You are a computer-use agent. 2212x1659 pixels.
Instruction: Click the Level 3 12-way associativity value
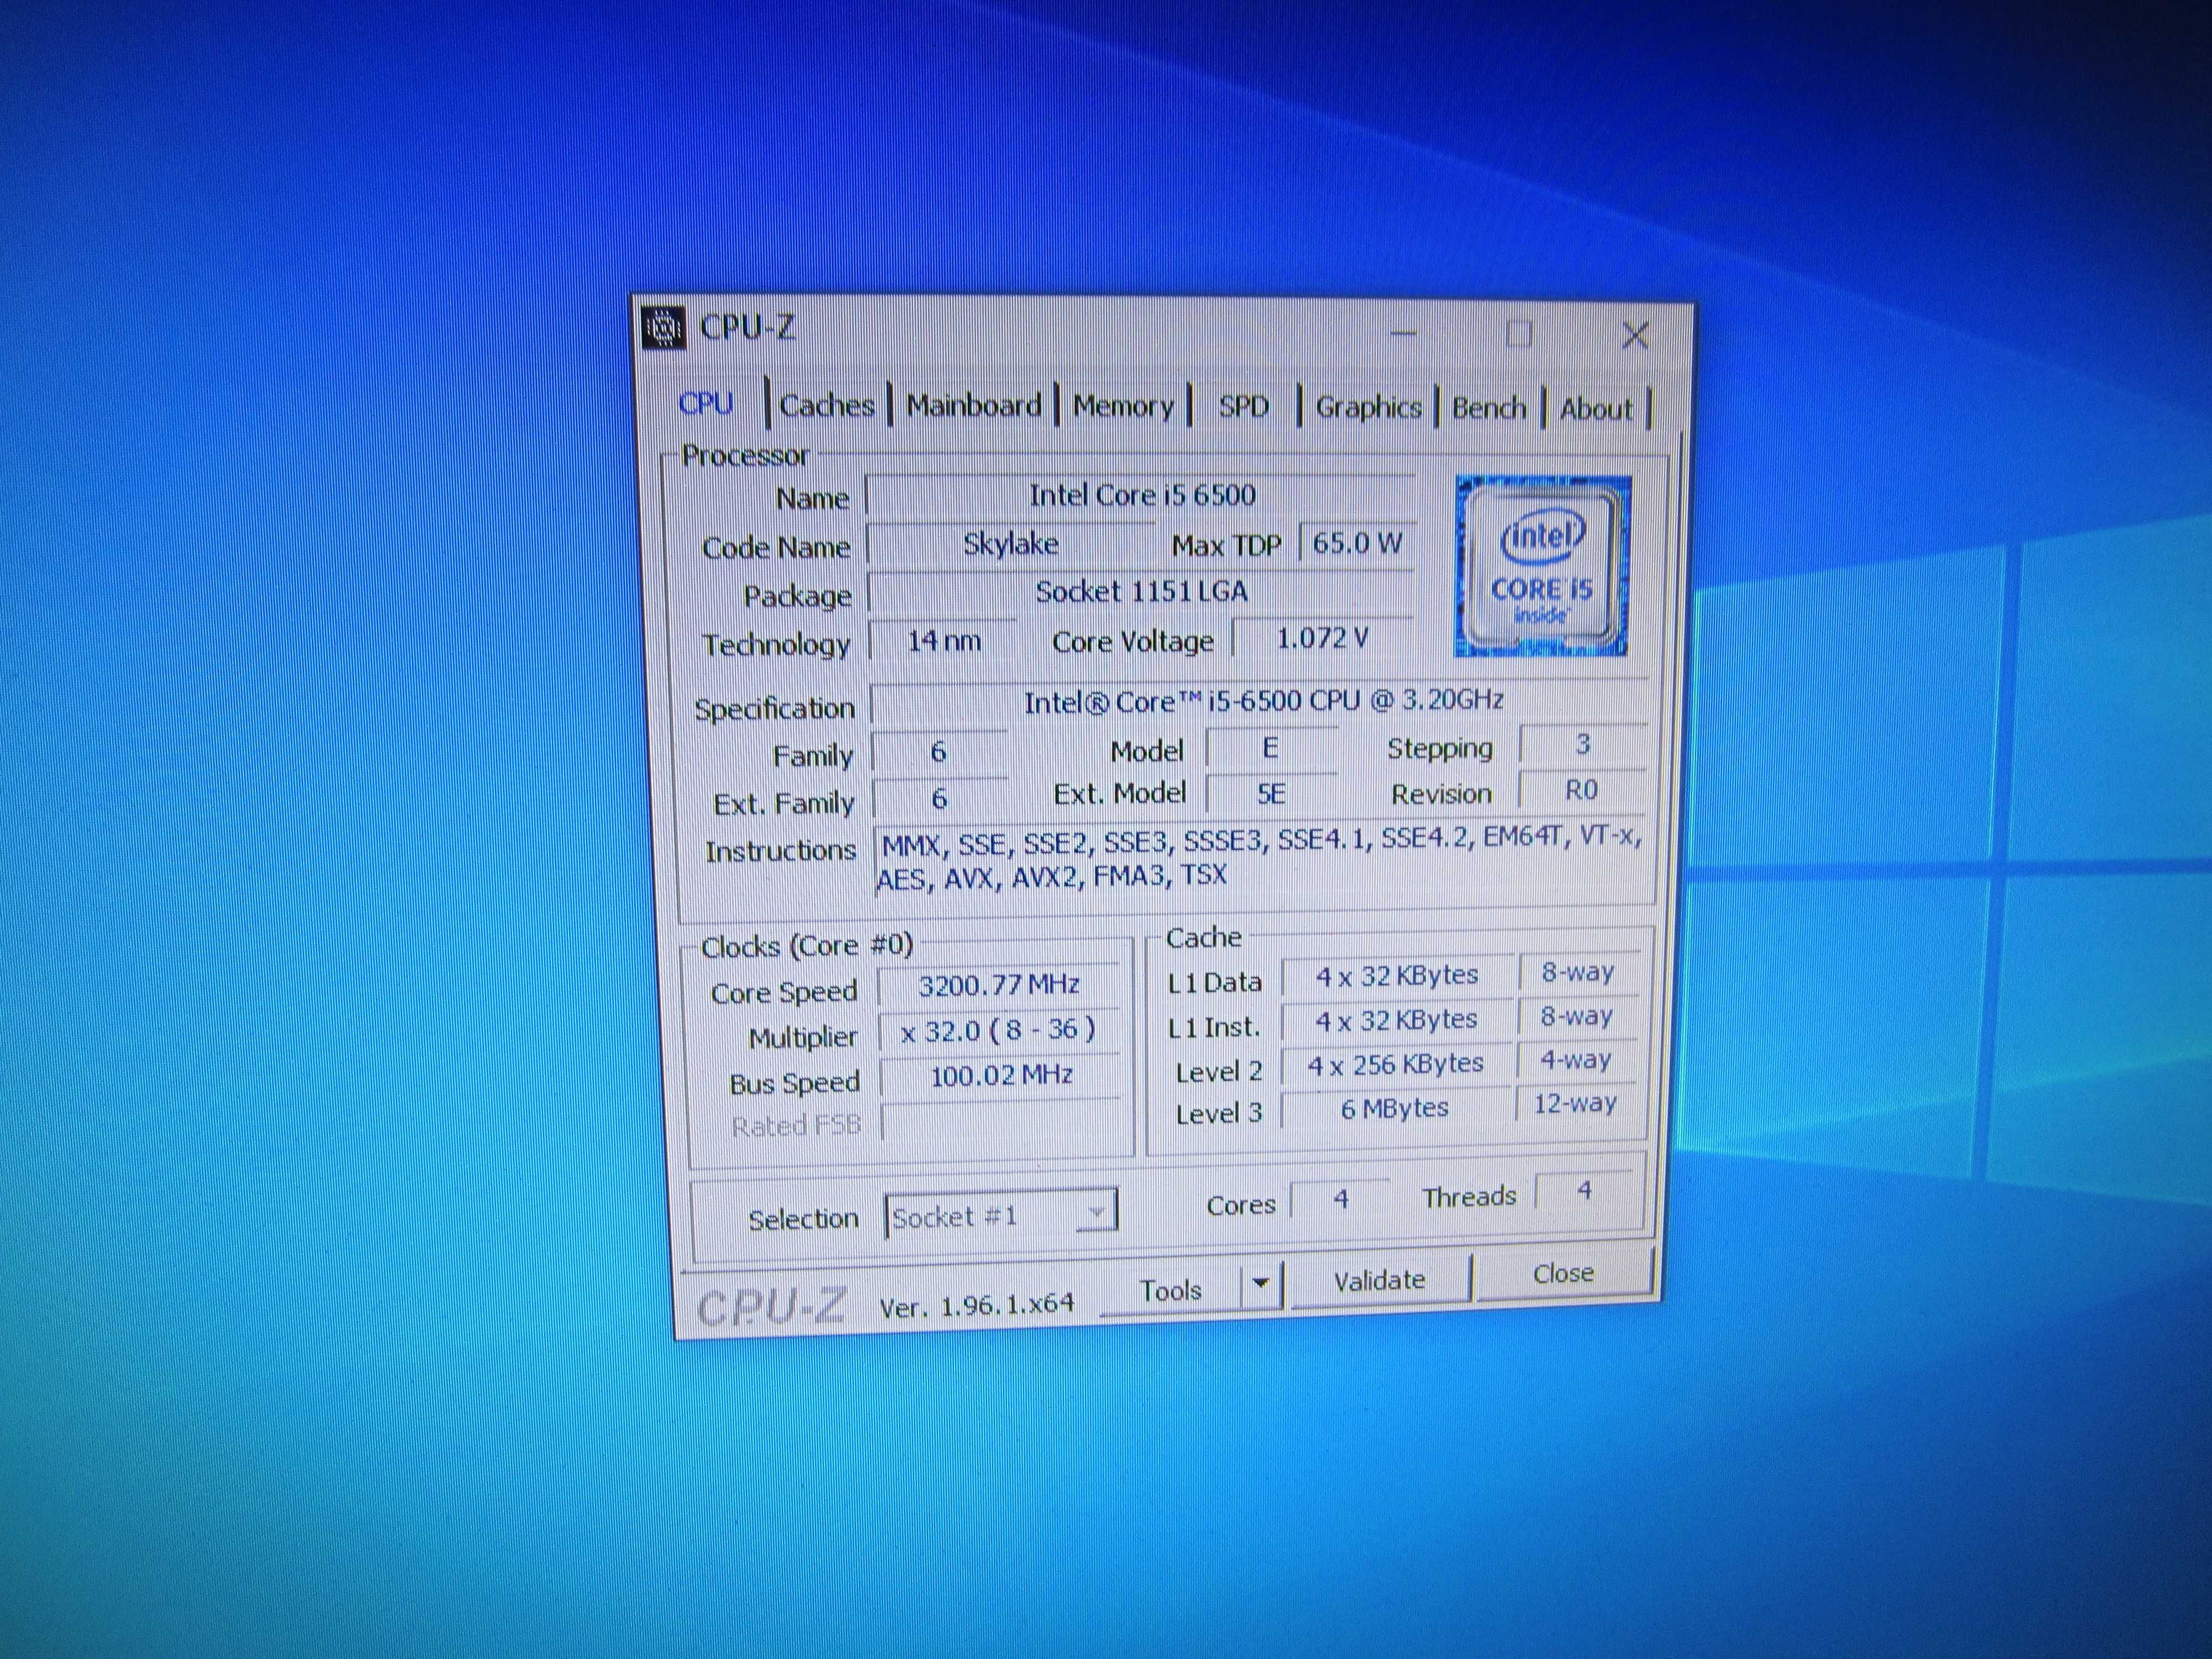click(x=1576, y=1103)
